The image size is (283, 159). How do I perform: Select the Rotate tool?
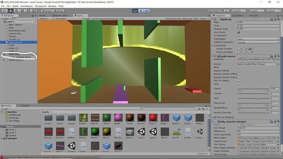[16, 11]
